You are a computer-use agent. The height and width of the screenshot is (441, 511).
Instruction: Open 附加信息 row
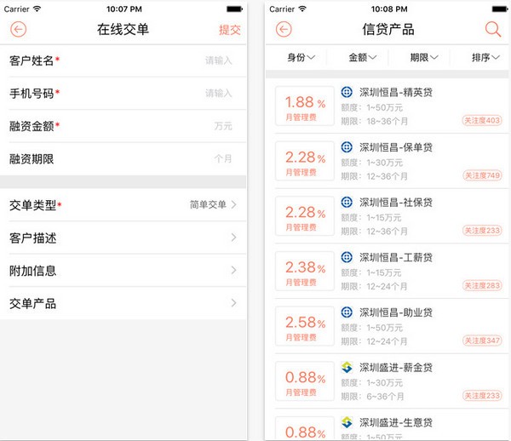coord(123,271)
